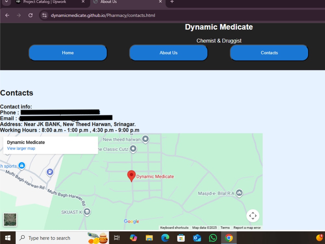The image size is (325, 244).
Task: Open Outlook from the taskbar
Action: click(x=197, y=238)
